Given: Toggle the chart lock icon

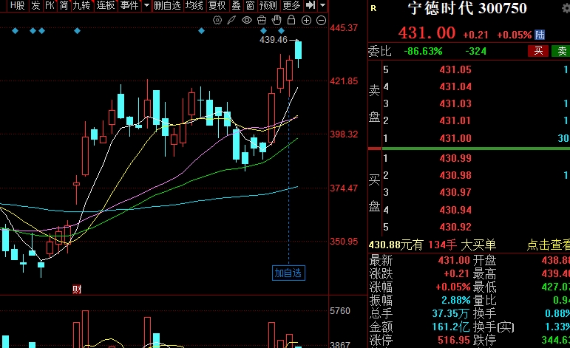Looking at the screenshot, I should click(x=291, y=20).
